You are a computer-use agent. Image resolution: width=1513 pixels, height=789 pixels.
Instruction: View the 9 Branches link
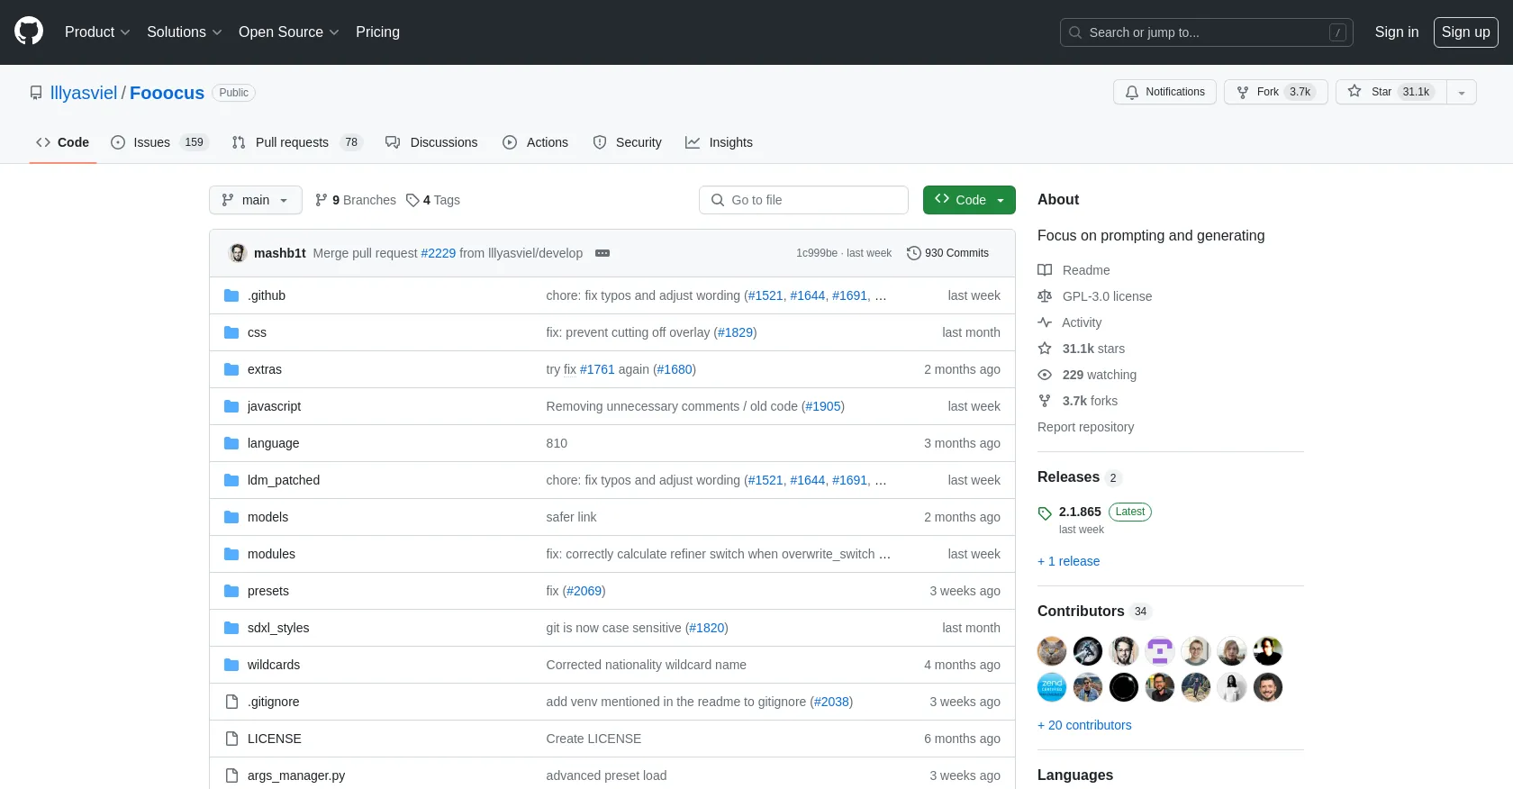click(x=356, y=200)
